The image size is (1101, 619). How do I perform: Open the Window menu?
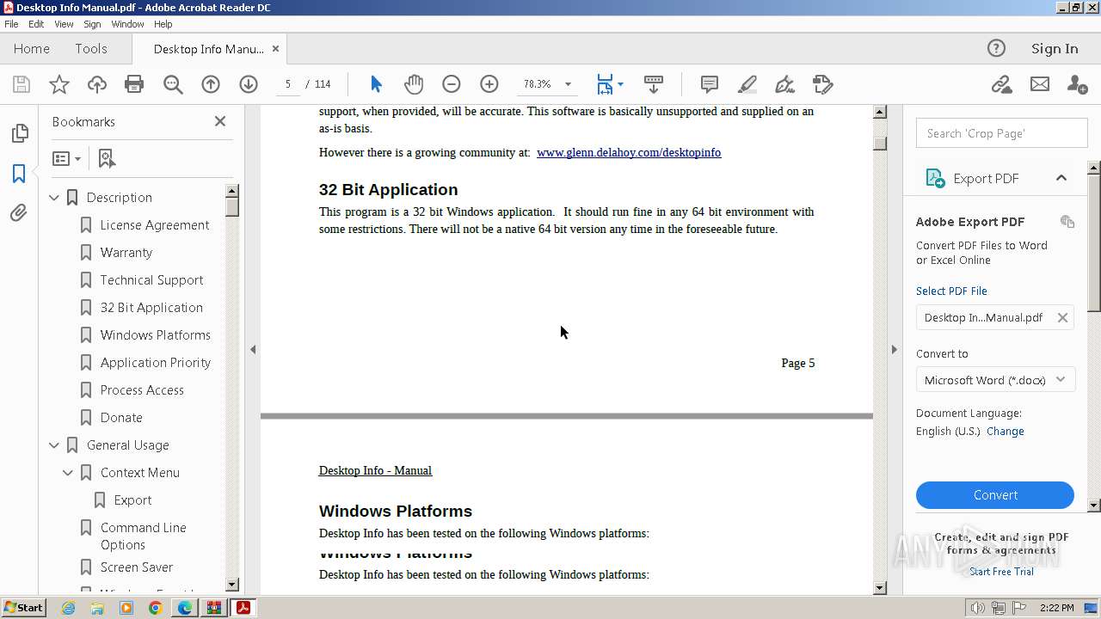(x=127, y=24)
